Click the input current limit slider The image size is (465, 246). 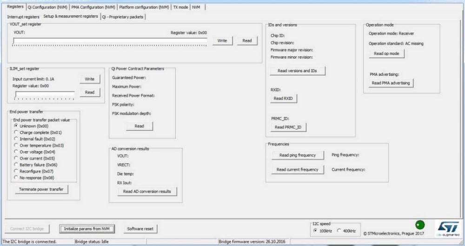click(45, 94)
